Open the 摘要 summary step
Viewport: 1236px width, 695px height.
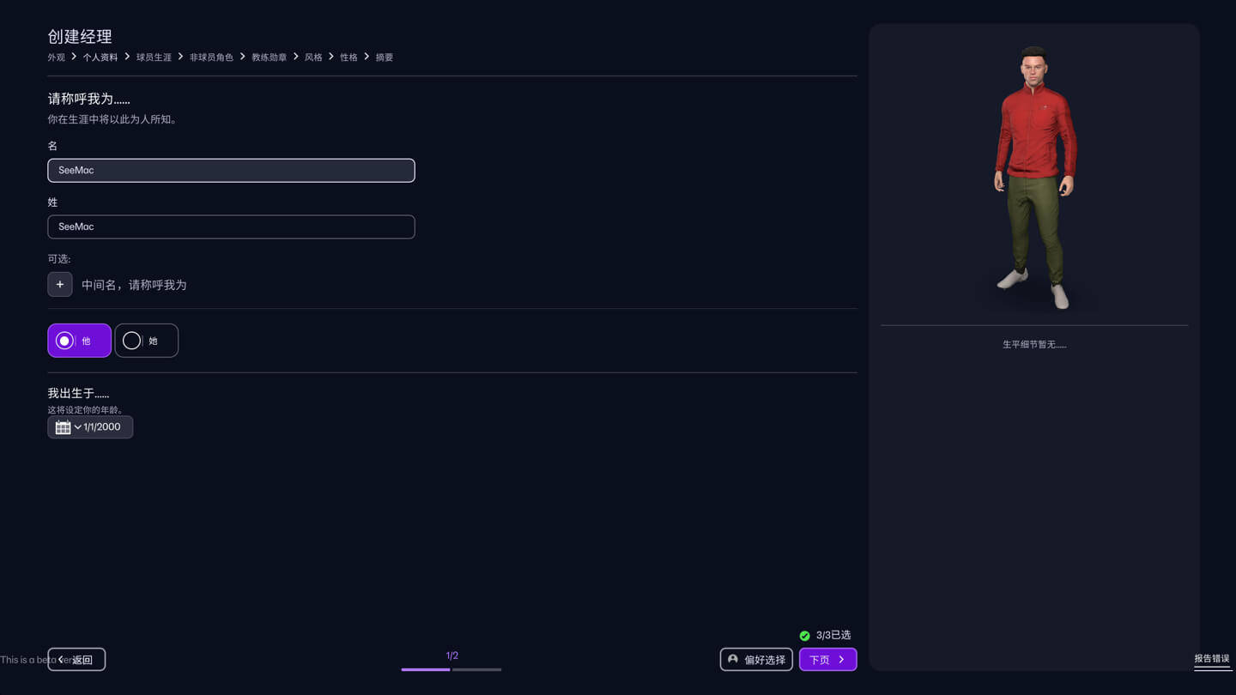coord(385,57)
